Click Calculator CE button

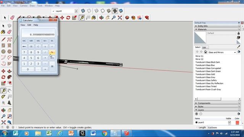31,46
